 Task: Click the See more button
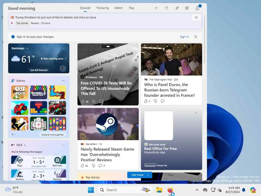[140, 175]
